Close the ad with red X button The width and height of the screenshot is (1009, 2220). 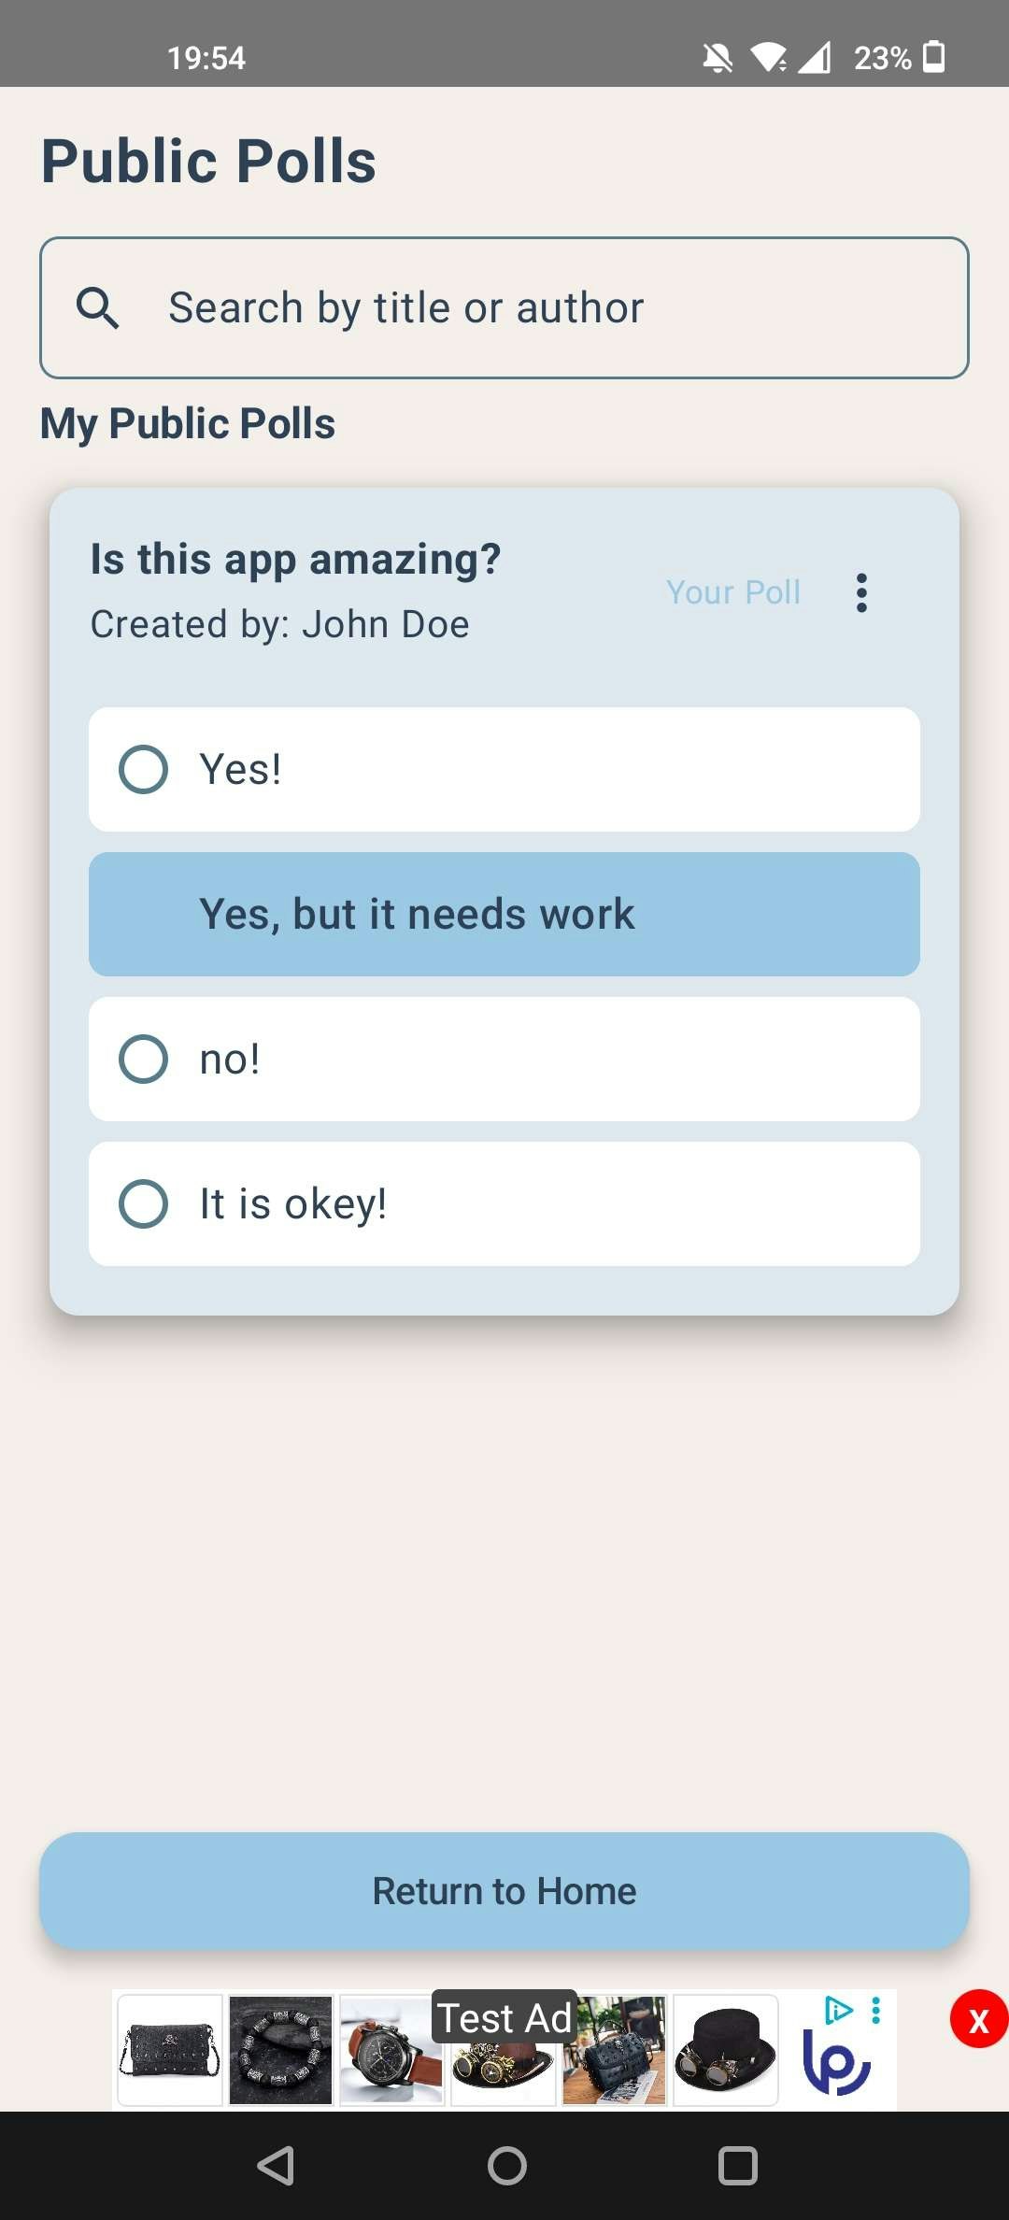click(x=978, y=2019)
